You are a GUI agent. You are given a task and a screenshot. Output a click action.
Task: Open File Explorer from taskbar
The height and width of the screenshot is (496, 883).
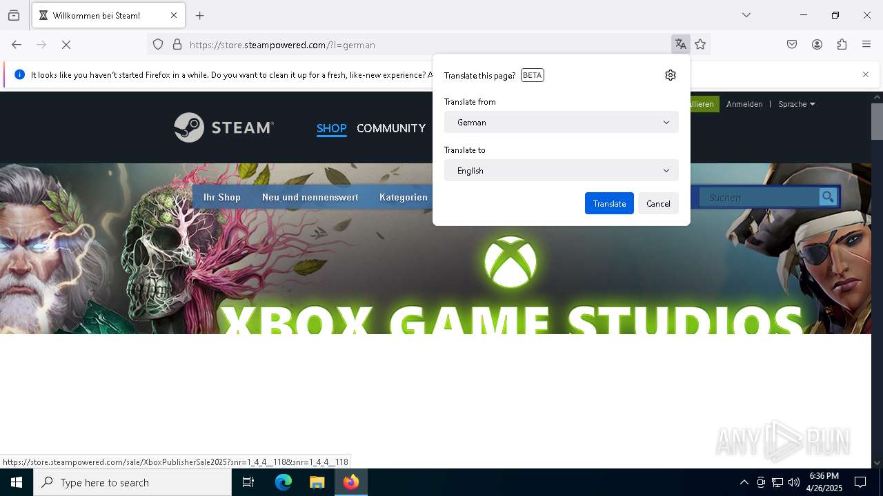[x=317, y=482]
